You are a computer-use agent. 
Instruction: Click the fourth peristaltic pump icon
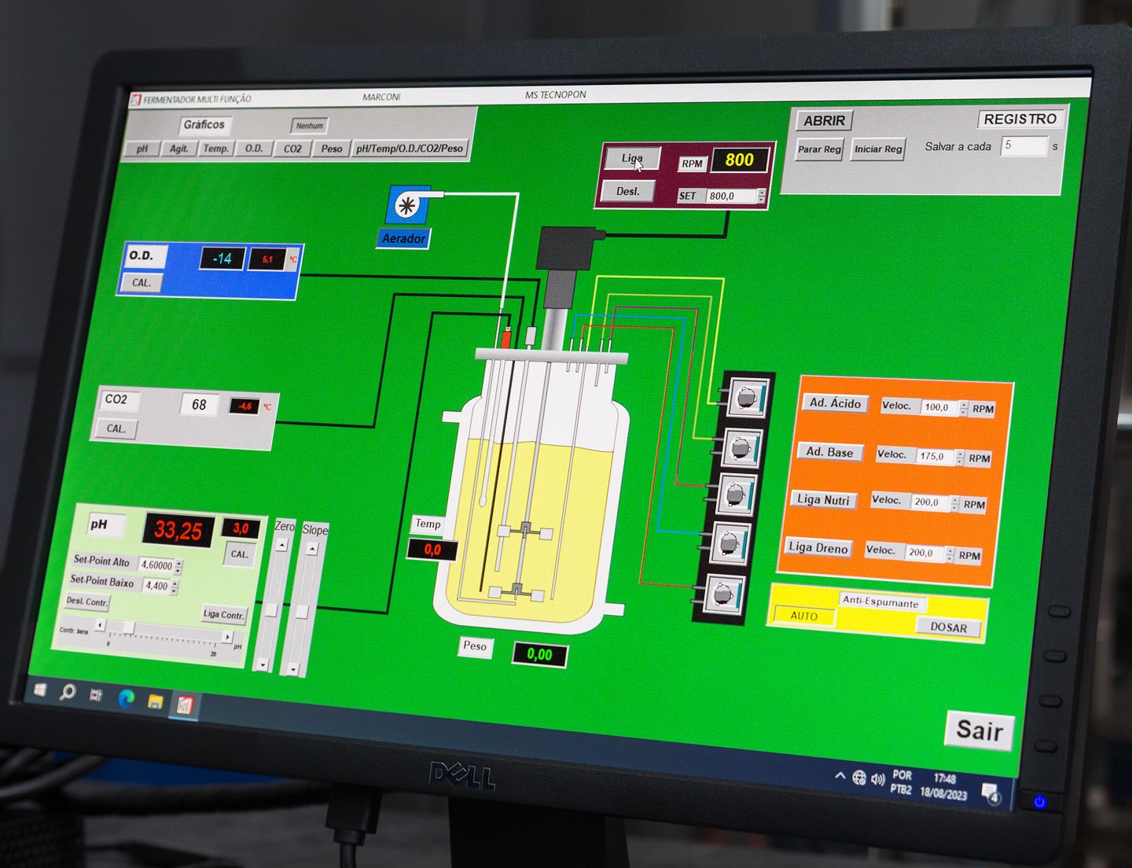(729, 543)
